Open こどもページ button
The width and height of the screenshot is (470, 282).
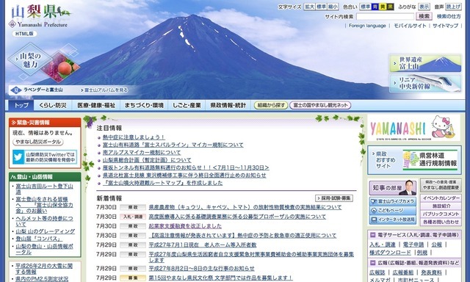[393, 210]
